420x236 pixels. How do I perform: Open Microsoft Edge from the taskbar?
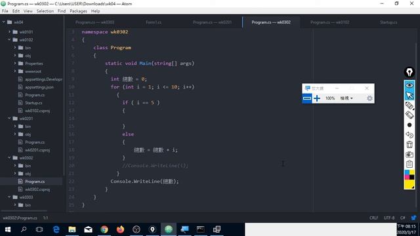pyautogui.click(x=56, y=229)
